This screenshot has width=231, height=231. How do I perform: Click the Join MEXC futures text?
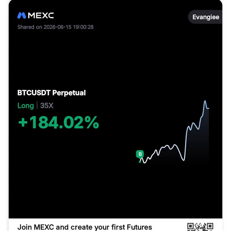click(85, 227)
